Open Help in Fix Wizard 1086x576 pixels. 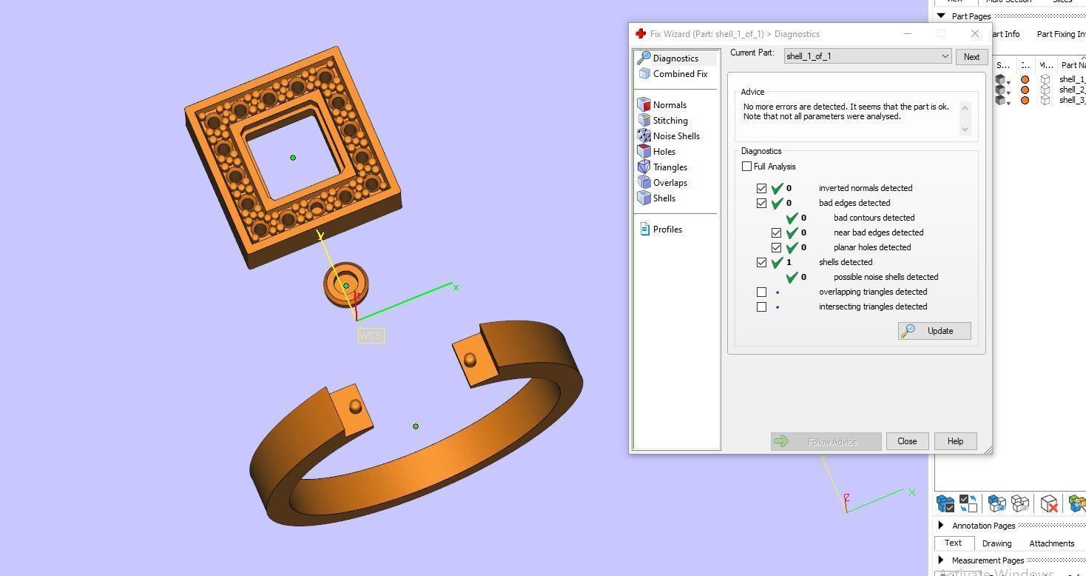[x=955, y=441]
